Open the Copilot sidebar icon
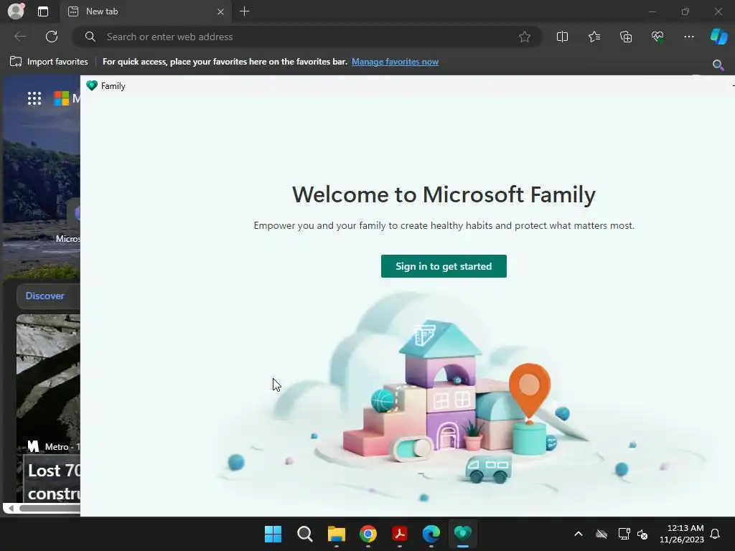 click(x=718, y=37)
